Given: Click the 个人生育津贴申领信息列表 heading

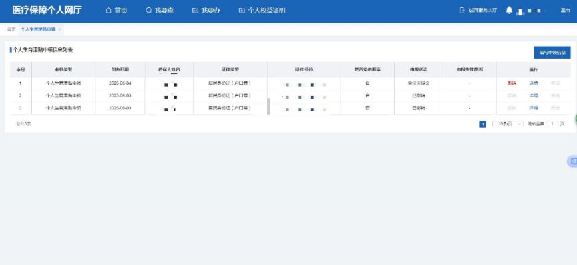Looking at the screenshot, I should 43,50.
